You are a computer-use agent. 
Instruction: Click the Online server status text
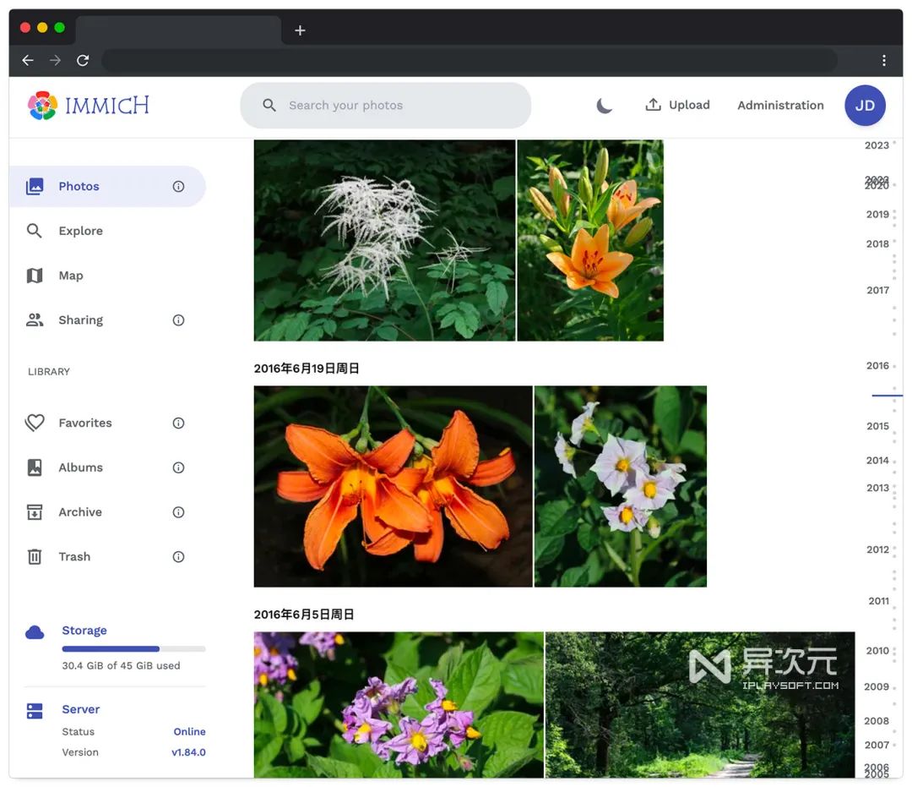point(190,732)
